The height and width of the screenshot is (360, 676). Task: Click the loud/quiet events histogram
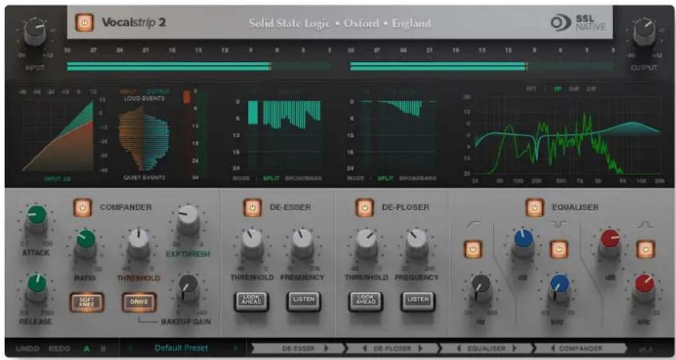tap(144, 137)
